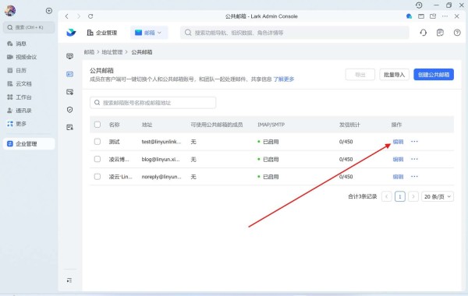The height and width of the screenshot is (296, 468).
Task: Tick the checkbox for the blog@linyun row
Action: [x=97, y=159]
